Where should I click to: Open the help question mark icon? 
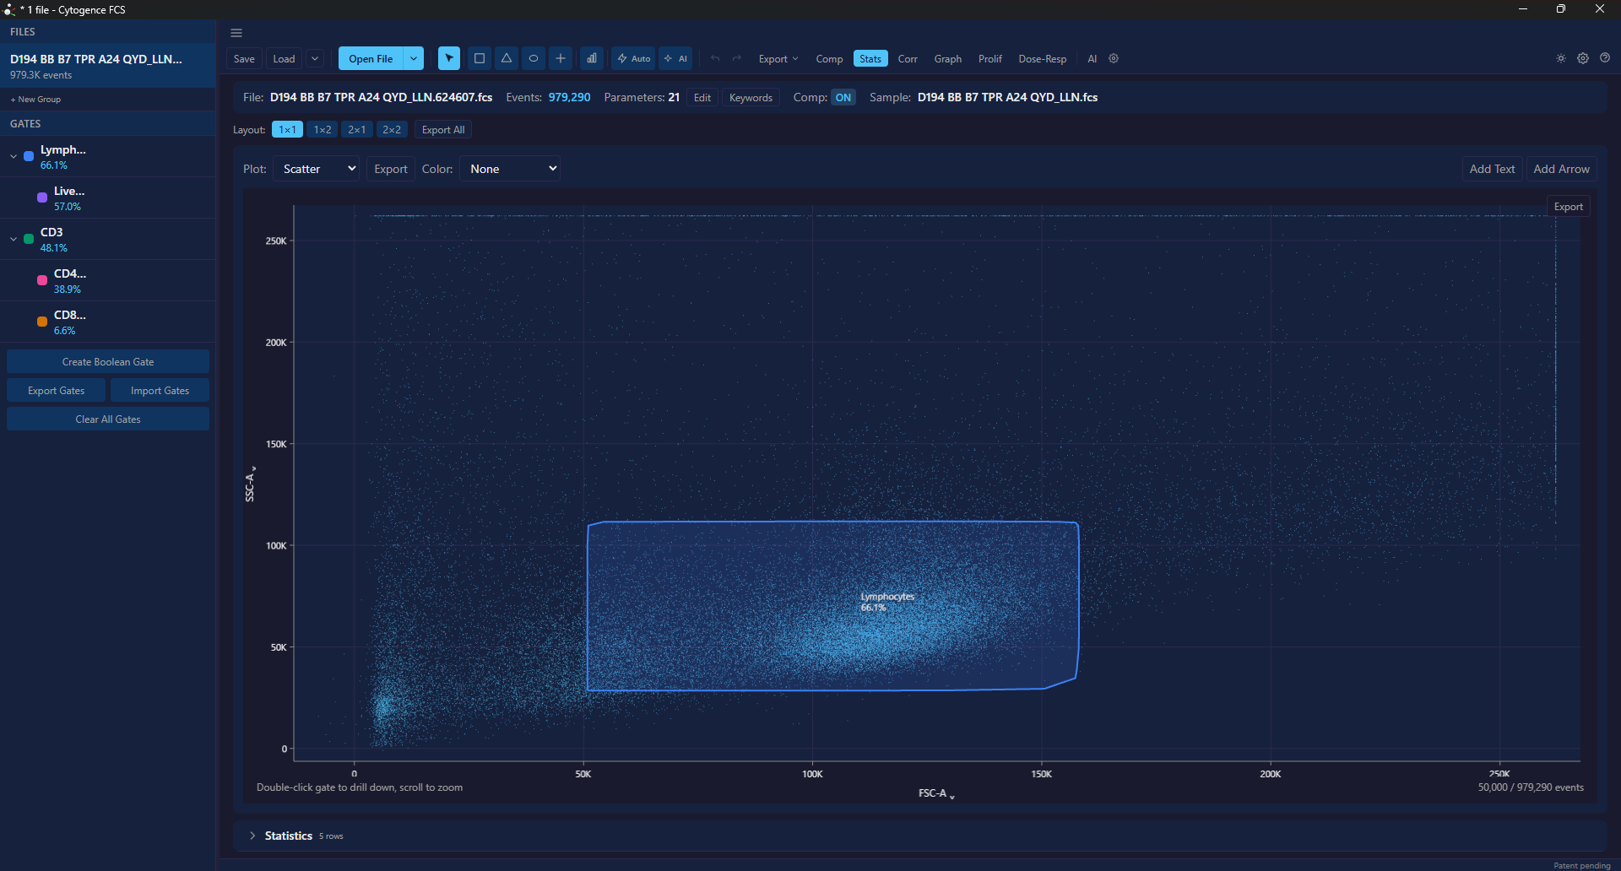pos(1605,58)
